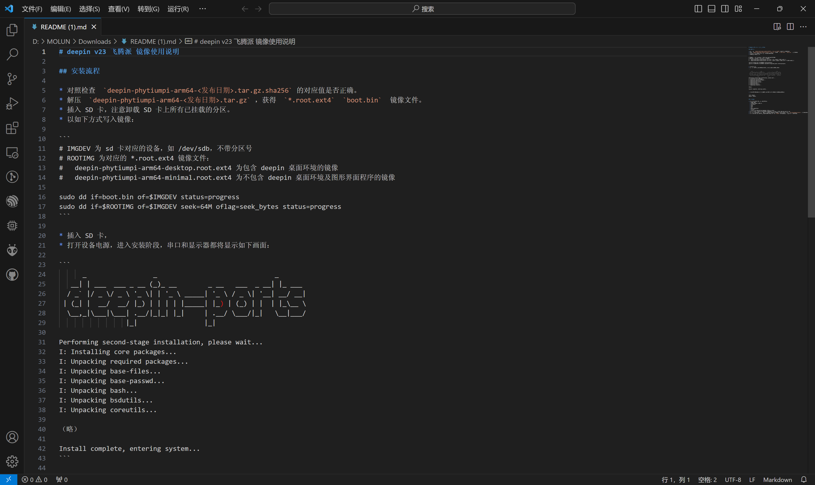815x485 pixels.
Task: Change indentation via 空格: 2
Action: (x=707, y=479)
